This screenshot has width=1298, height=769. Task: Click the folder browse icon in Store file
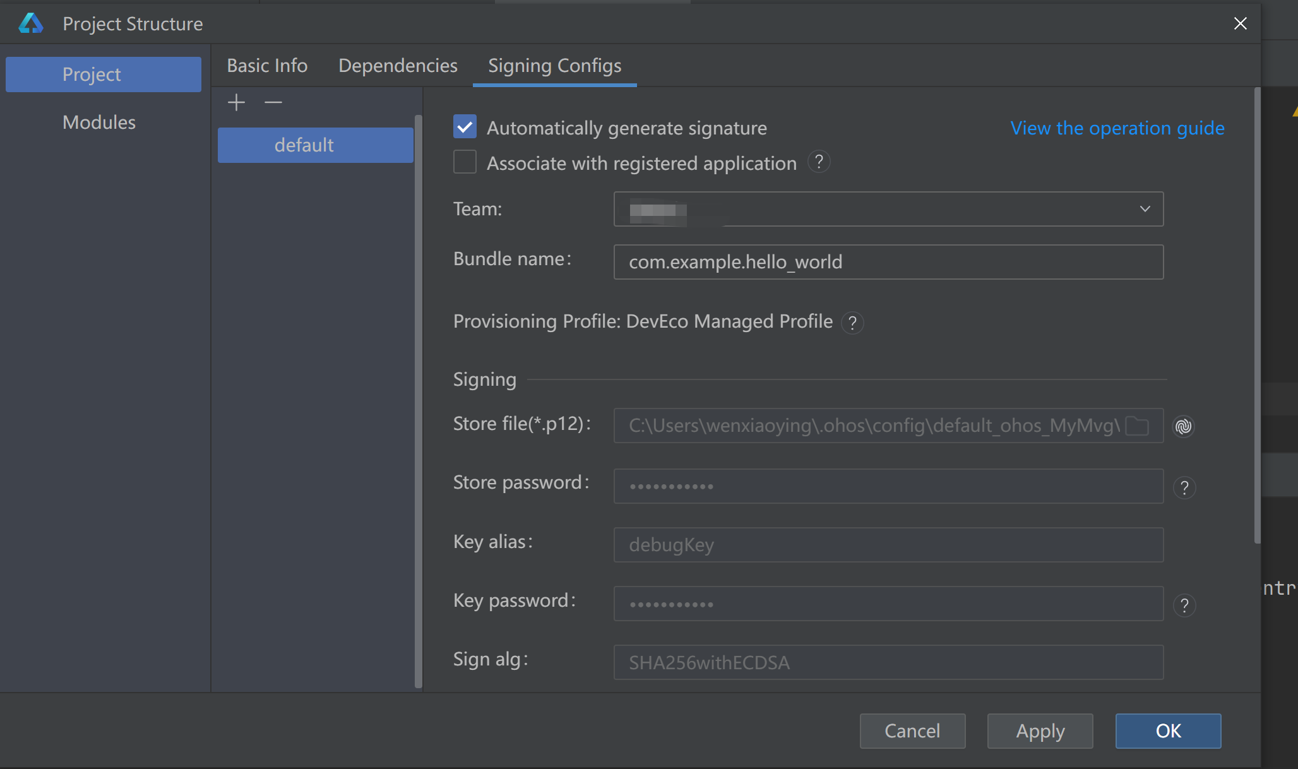click(x=1138, y=426)
